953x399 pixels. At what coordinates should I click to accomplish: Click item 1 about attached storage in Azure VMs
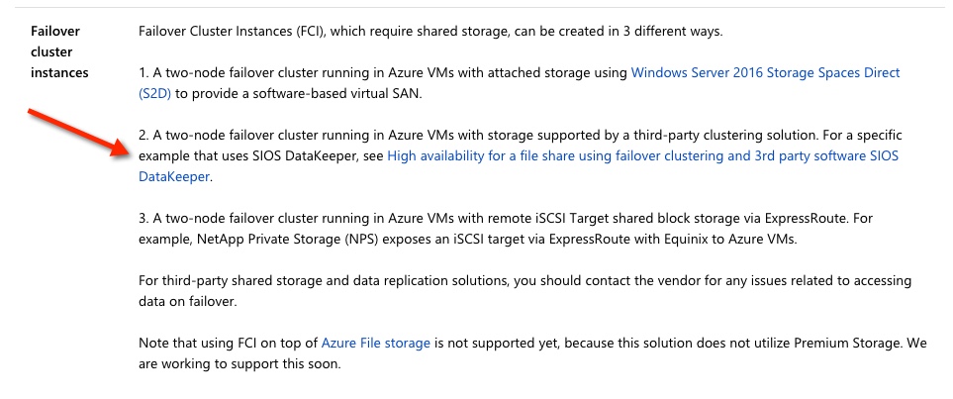click(x=376, y=73)
